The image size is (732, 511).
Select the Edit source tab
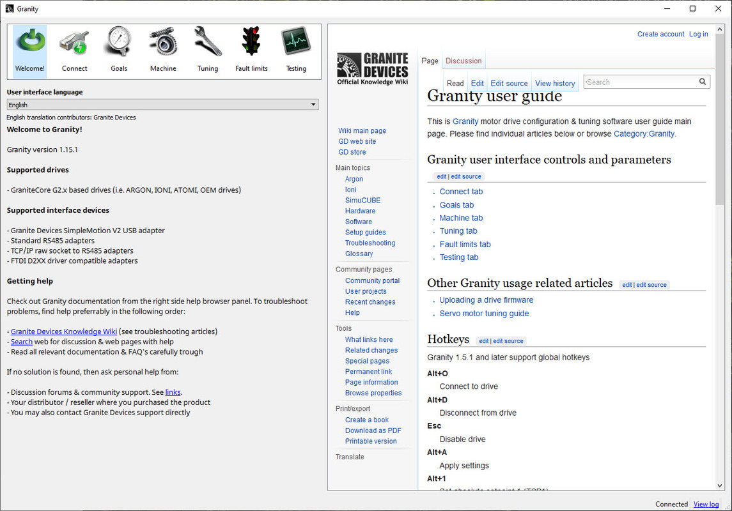509,83
